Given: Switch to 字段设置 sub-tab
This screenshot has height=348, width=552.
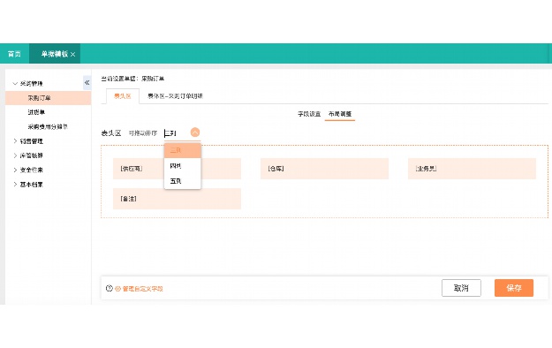Looking at the screenshot, I should [309, 114].
